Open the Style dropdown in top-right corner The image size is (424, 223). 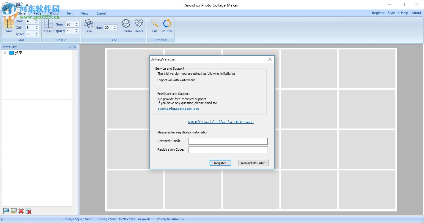(x=393, y=13)
